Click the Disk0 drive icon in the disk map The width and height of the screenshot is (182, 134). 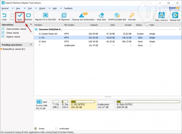[x=39, y=102]
